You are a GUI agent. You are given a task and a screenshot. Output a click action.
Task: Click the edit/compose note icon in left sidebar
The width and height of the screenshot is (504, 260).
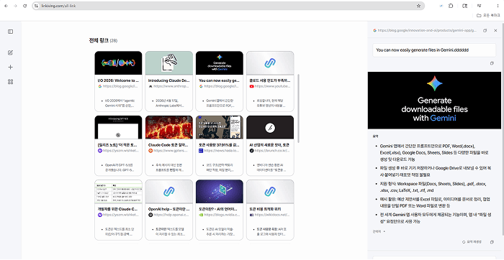pos(10,52)
